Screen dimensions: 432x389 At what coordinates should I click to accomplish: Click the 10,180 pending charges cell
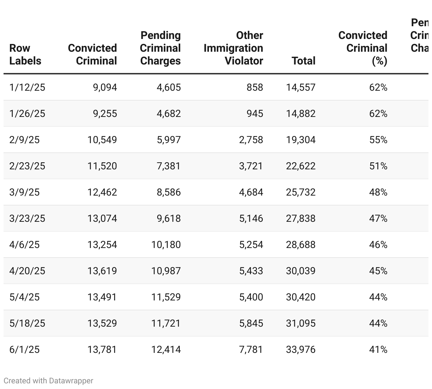166,244
